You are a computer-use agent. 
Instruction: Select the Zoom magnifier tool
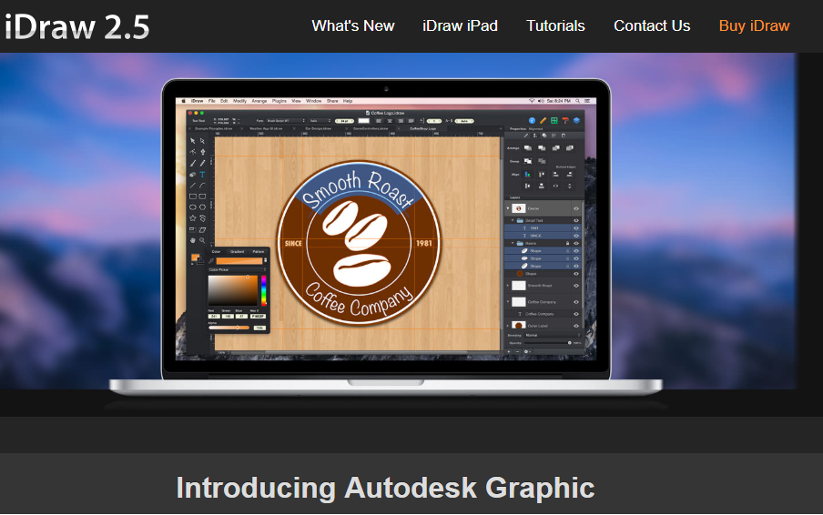pyautogui.click(x=203, y=240)
